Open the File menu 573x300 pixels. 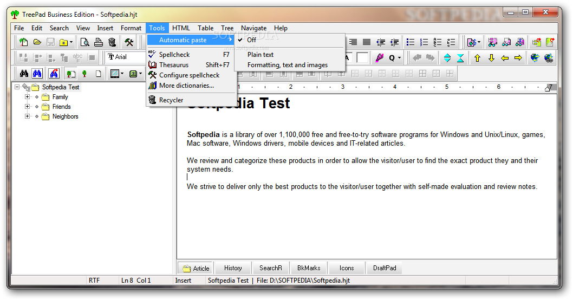click(19, 28)
